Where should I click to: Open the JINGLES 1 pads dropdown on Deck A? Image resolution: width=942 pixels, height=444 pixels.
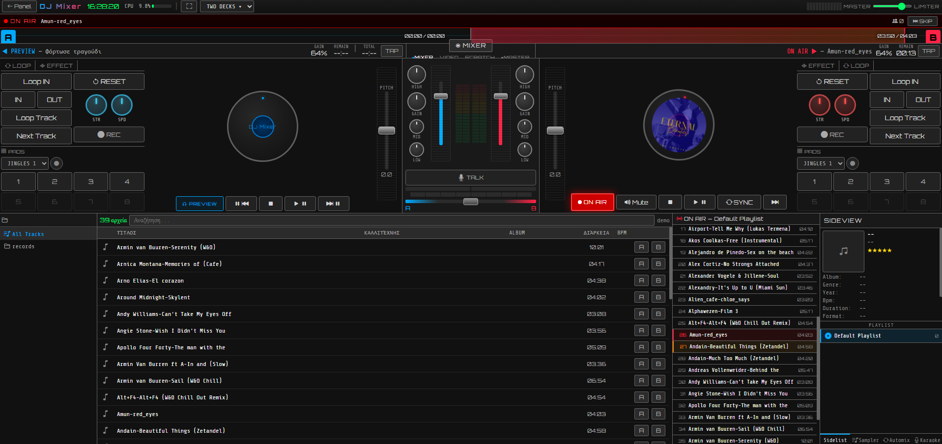(25, 163)
